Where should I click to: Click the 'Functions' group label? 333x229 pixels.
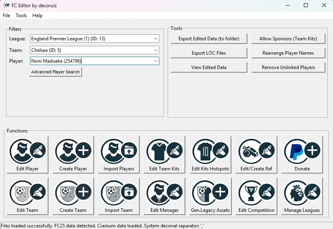17,131
